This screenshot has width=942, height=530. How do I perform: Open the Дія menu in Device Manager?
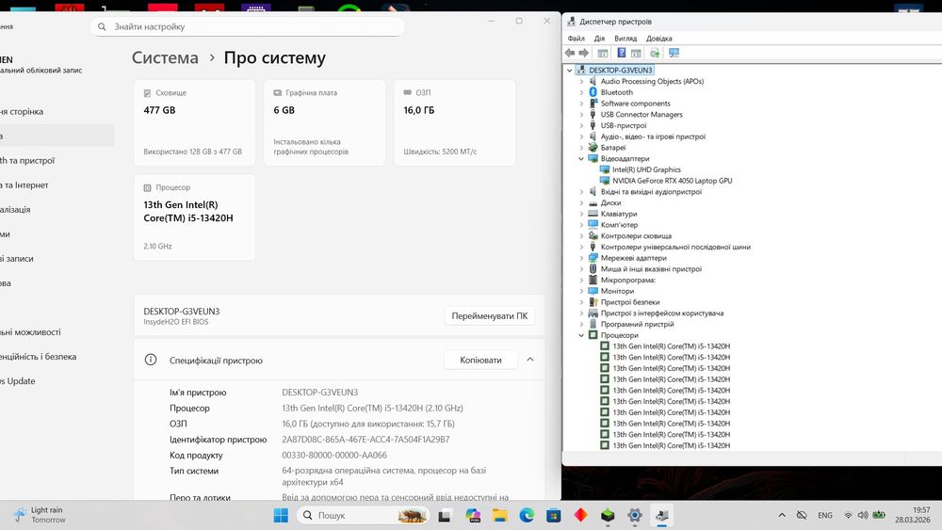tap(599, 39)
